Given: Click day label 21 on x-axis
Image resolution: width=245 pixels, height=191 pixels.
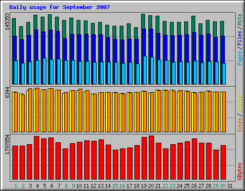Looking at the screenshot, I should pyautogui.click(x=158, y=186).
